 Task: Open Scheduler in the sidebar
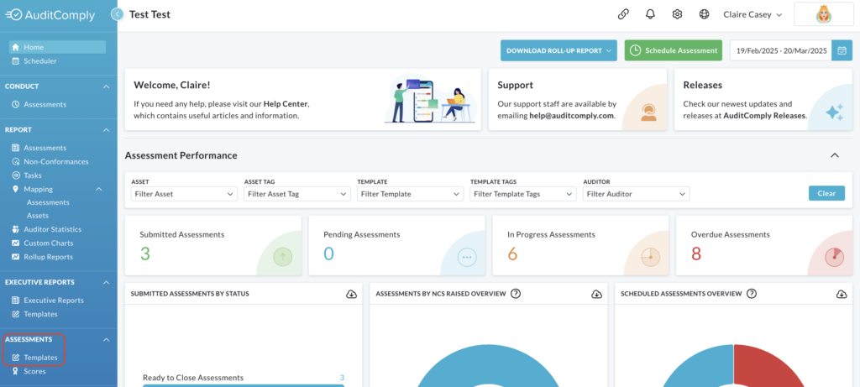point(34,60)
